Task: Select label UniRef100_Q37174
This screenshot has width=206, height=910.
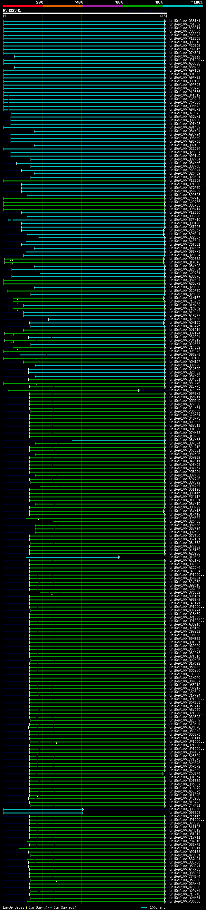Action: point(185,333)
